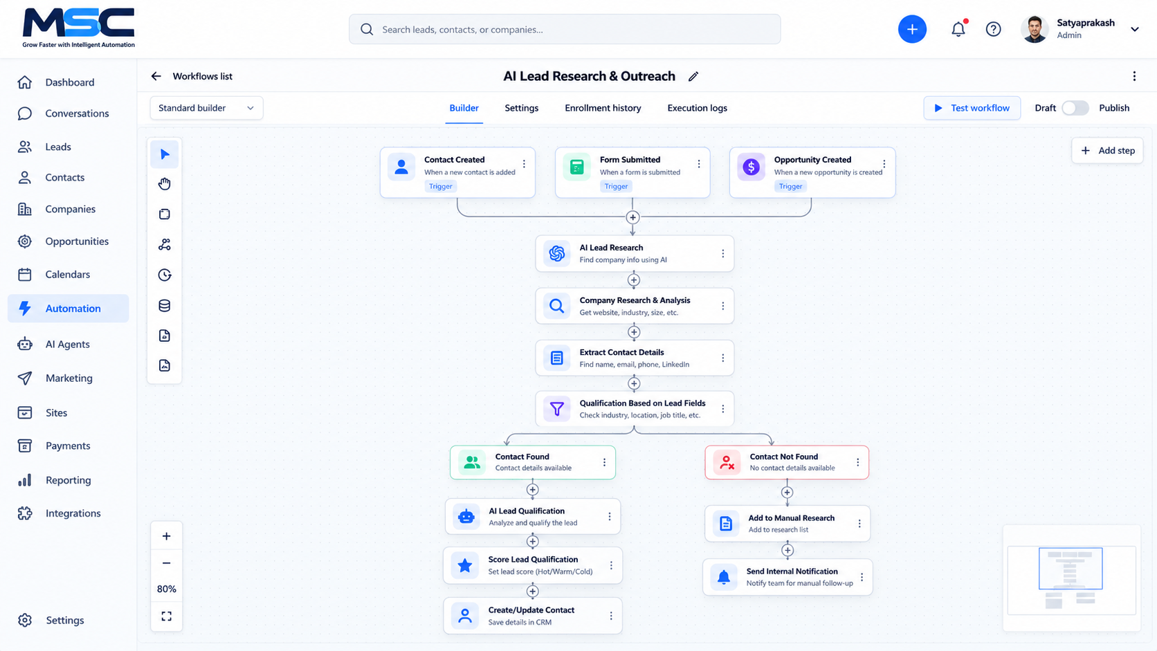Select the Builder tab
This screenshot has height=651, width=1157.
click(464, 108)
